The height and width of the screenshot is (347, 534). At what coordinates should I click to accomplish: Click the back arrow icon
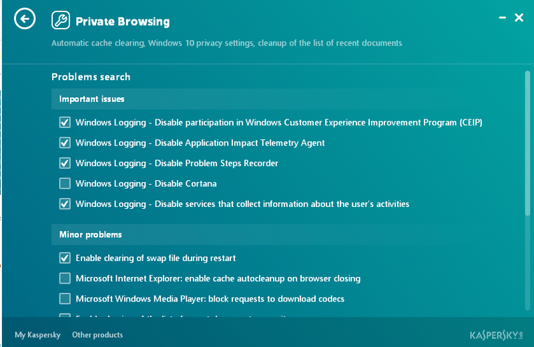tap(25, 19)
